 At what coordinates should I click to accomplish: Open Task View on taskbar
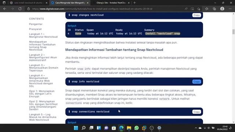91,128
